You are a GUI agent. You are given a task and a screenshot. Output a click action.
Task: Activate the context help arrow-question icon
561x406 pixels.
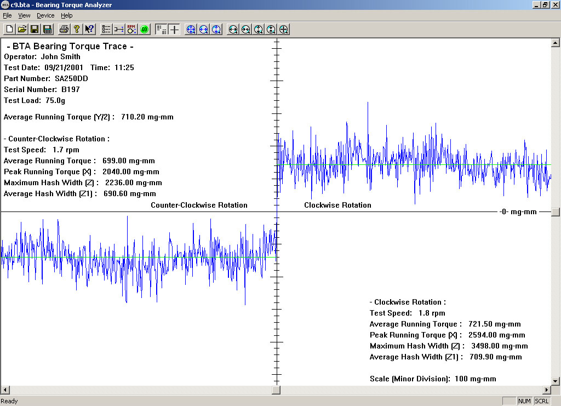[90, 29]
